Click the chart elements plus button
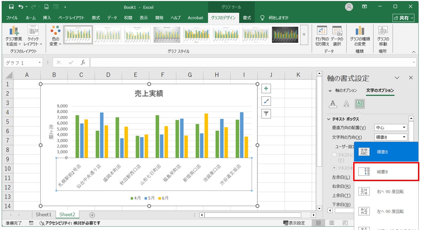This screenshot has height=230, width=421. [266, 89]
